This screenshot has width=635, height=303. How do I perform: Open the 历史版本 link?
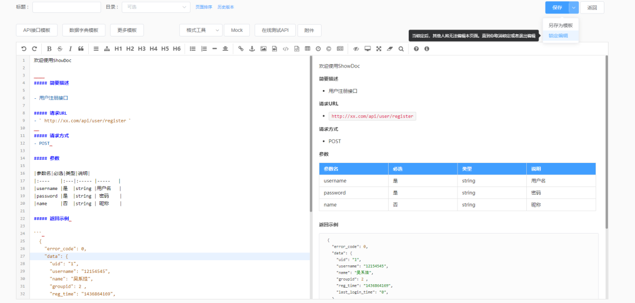pos(225,7)
